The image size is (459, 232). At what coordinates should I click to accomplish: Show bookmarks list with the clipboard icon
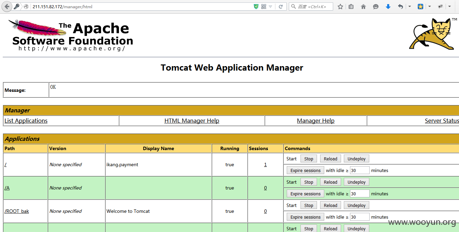351,7
